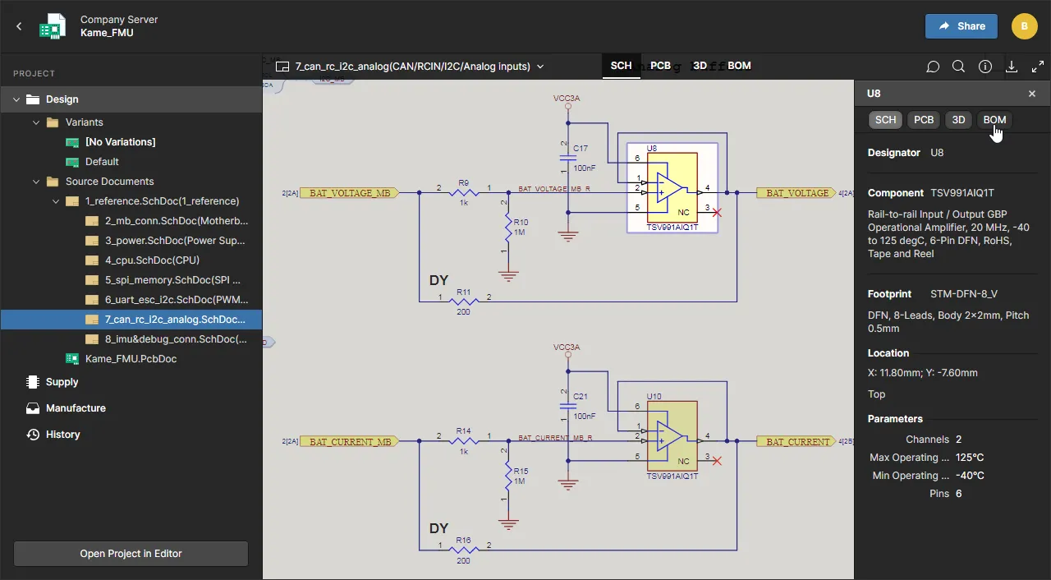Close the U8 properties panel
This screenshot has height=580, width=1051.
coord(1032,94)
